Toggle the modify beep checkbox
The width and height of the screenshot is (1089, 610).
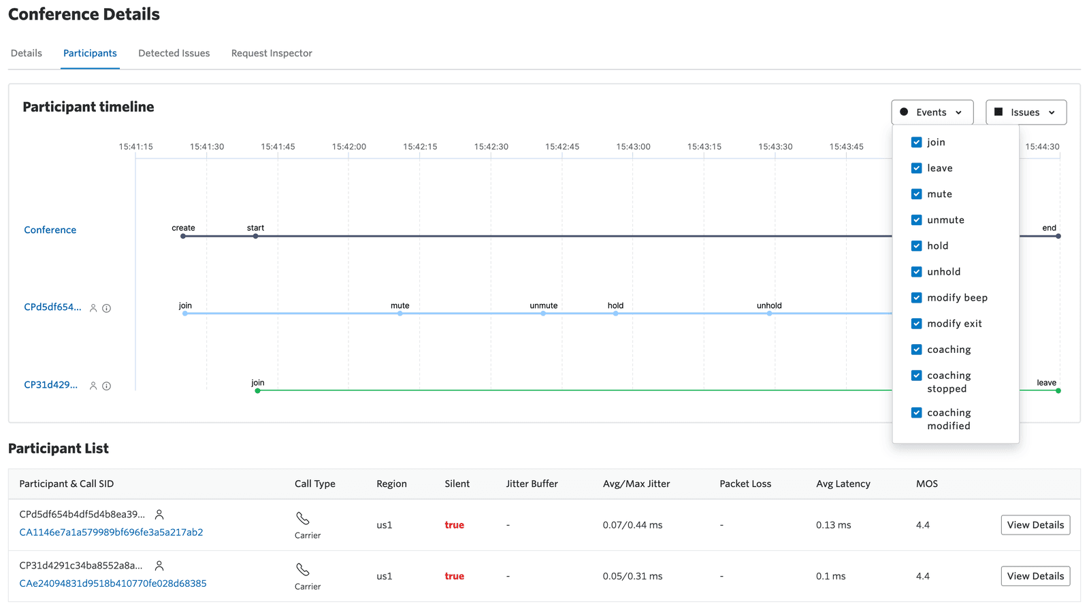coord(916,298)
